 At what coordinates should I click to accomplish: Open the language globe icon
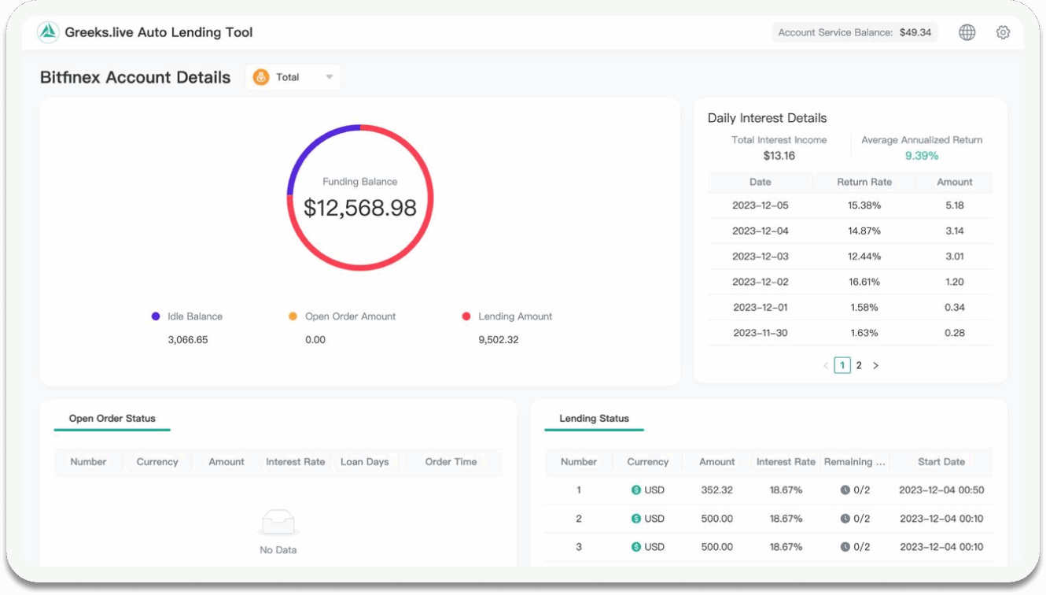click(967, 32)
